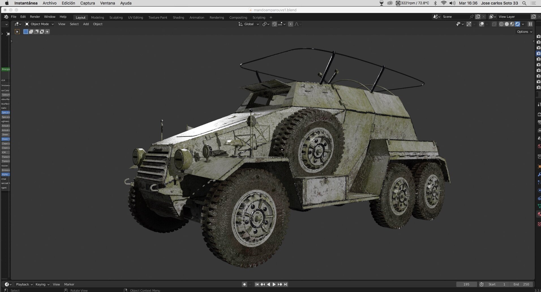The height and width of the screenshot is (292, 541).
Task: Adjust the End frame value
Action: (x=521, y=284)
